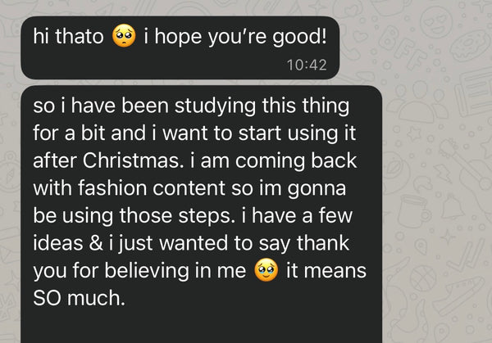
Task: Click the pleading emoji after "hi thato"
Action: pos(124,38)
